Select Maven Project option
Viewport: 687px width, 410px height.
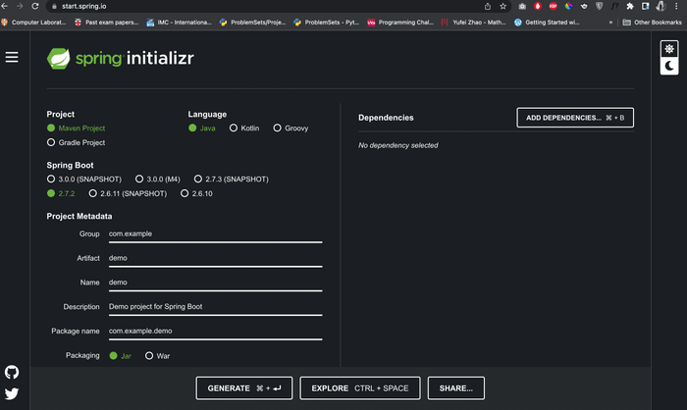77,128
